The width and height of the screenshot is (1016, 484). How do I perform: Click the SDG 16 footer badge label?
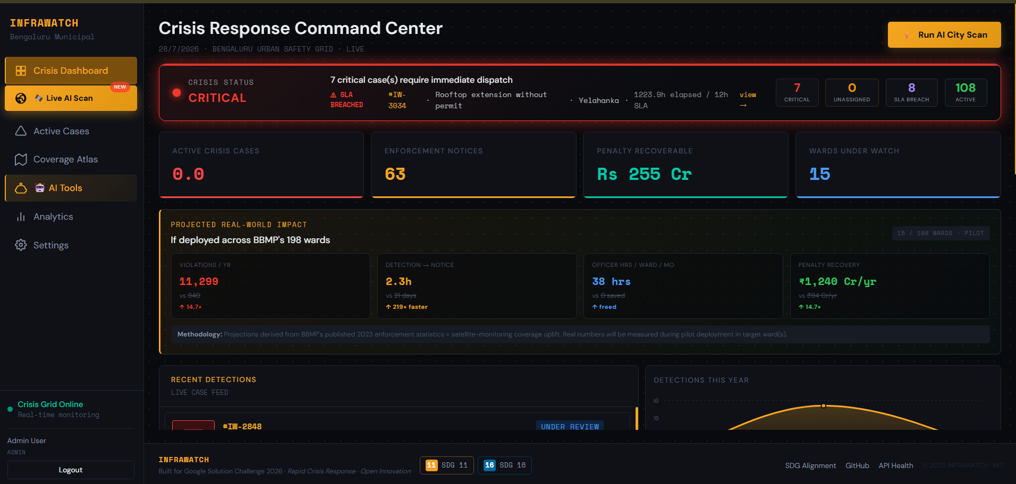click(x=512, y=465)
